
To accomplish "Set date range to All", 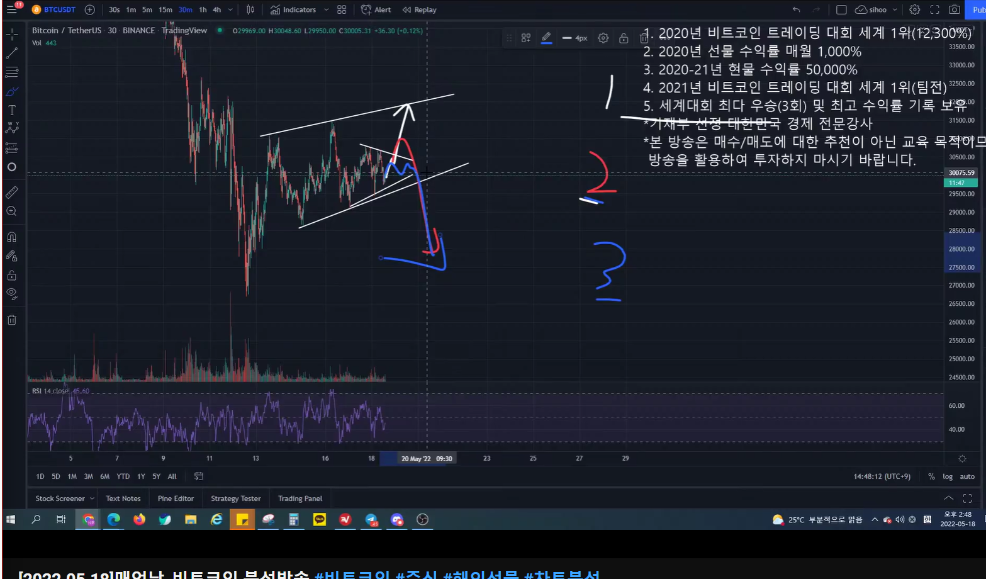I will [x=172, y=476].
